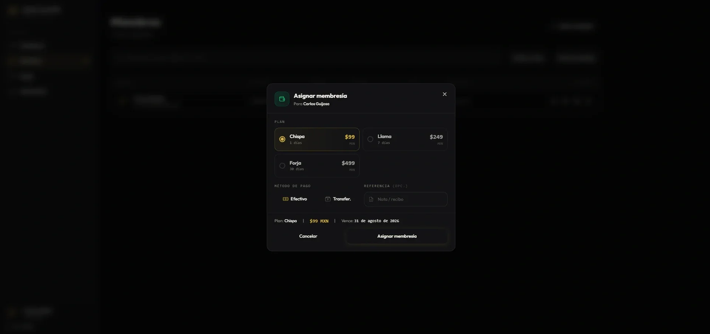
Task: Click the green wallet icon in dialog header
Action: coord(282,99)
